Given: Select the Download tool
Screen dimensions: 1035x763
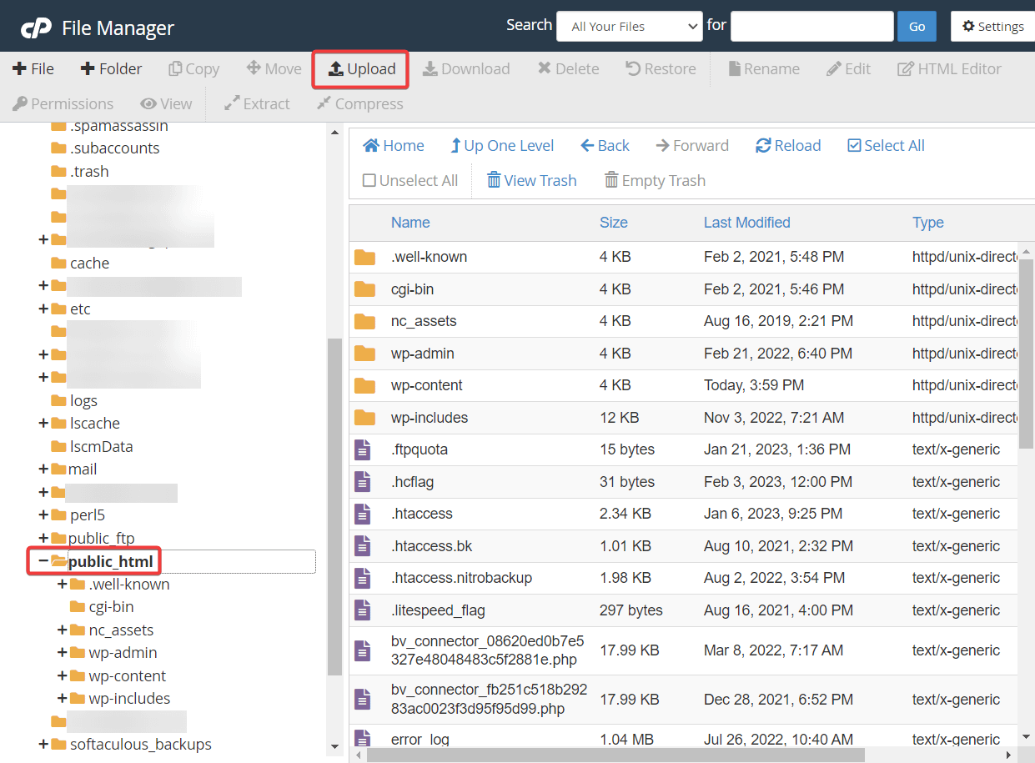Looking at the screenshot, I should (x=466, y=68).
